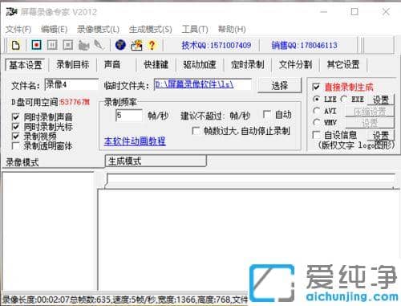
Task: Click the registration toolbar icon next to globe
Action: click(x=136, y=45)
